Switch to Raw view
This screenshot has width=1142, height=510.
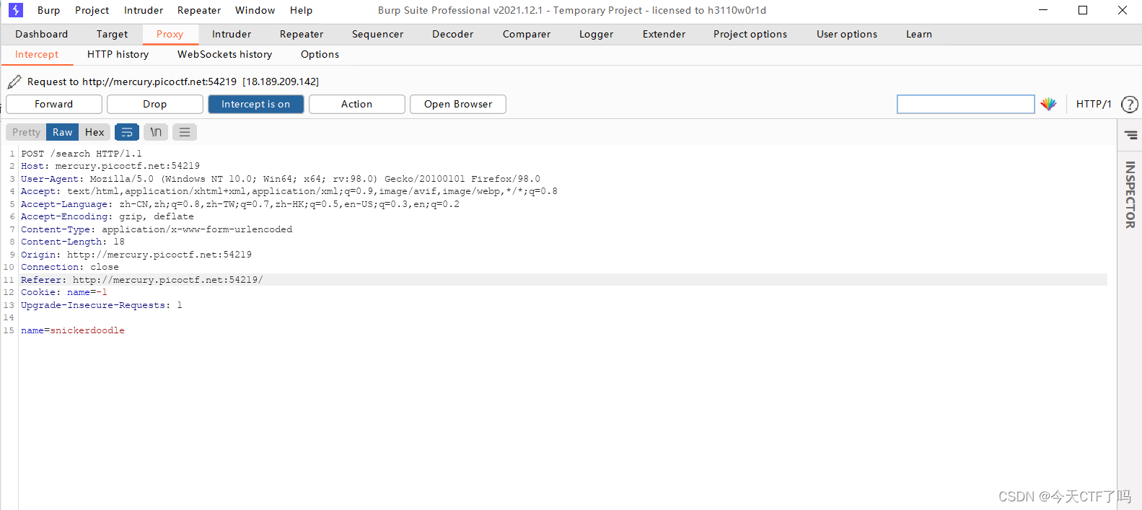(x=63, y=132)
